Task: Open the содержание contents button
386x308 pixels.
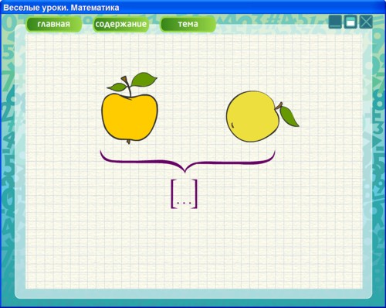Action: 120,24
